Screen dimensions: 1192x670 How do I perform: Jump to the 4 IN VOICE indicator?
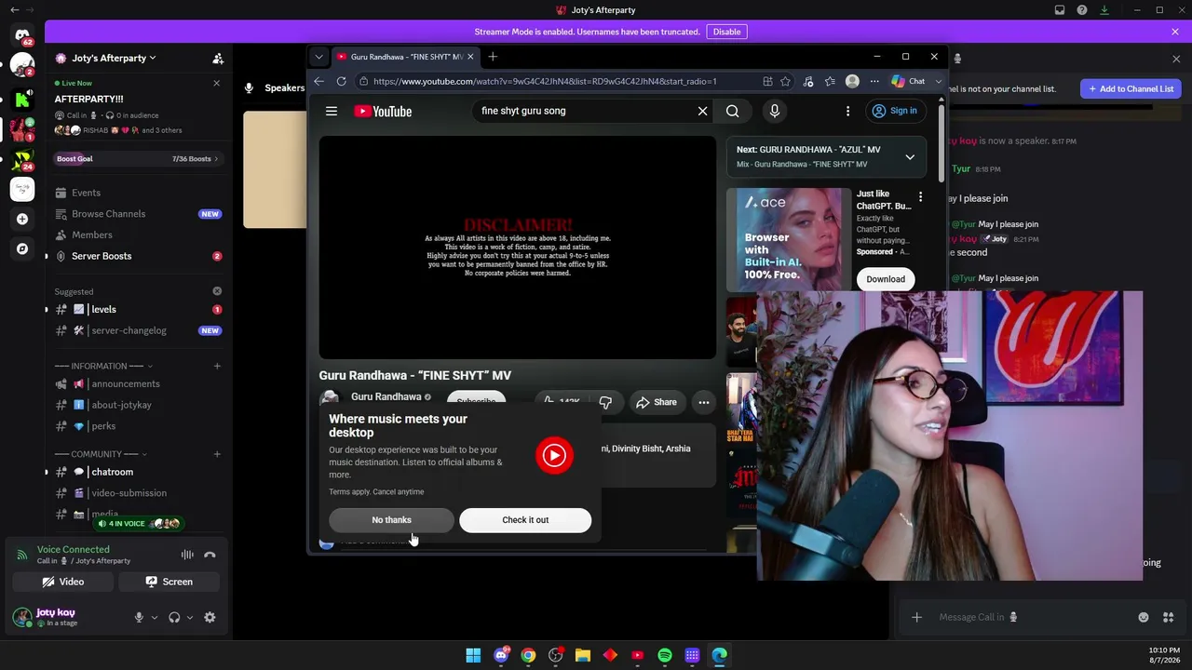138,523
